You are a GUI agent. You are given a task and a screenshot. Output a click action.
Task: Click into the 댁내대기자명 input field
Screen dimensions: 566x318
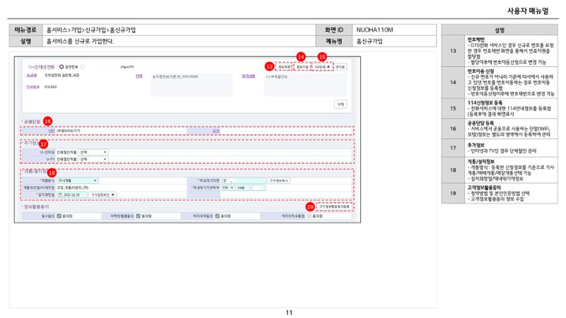[x=243, y=180]
